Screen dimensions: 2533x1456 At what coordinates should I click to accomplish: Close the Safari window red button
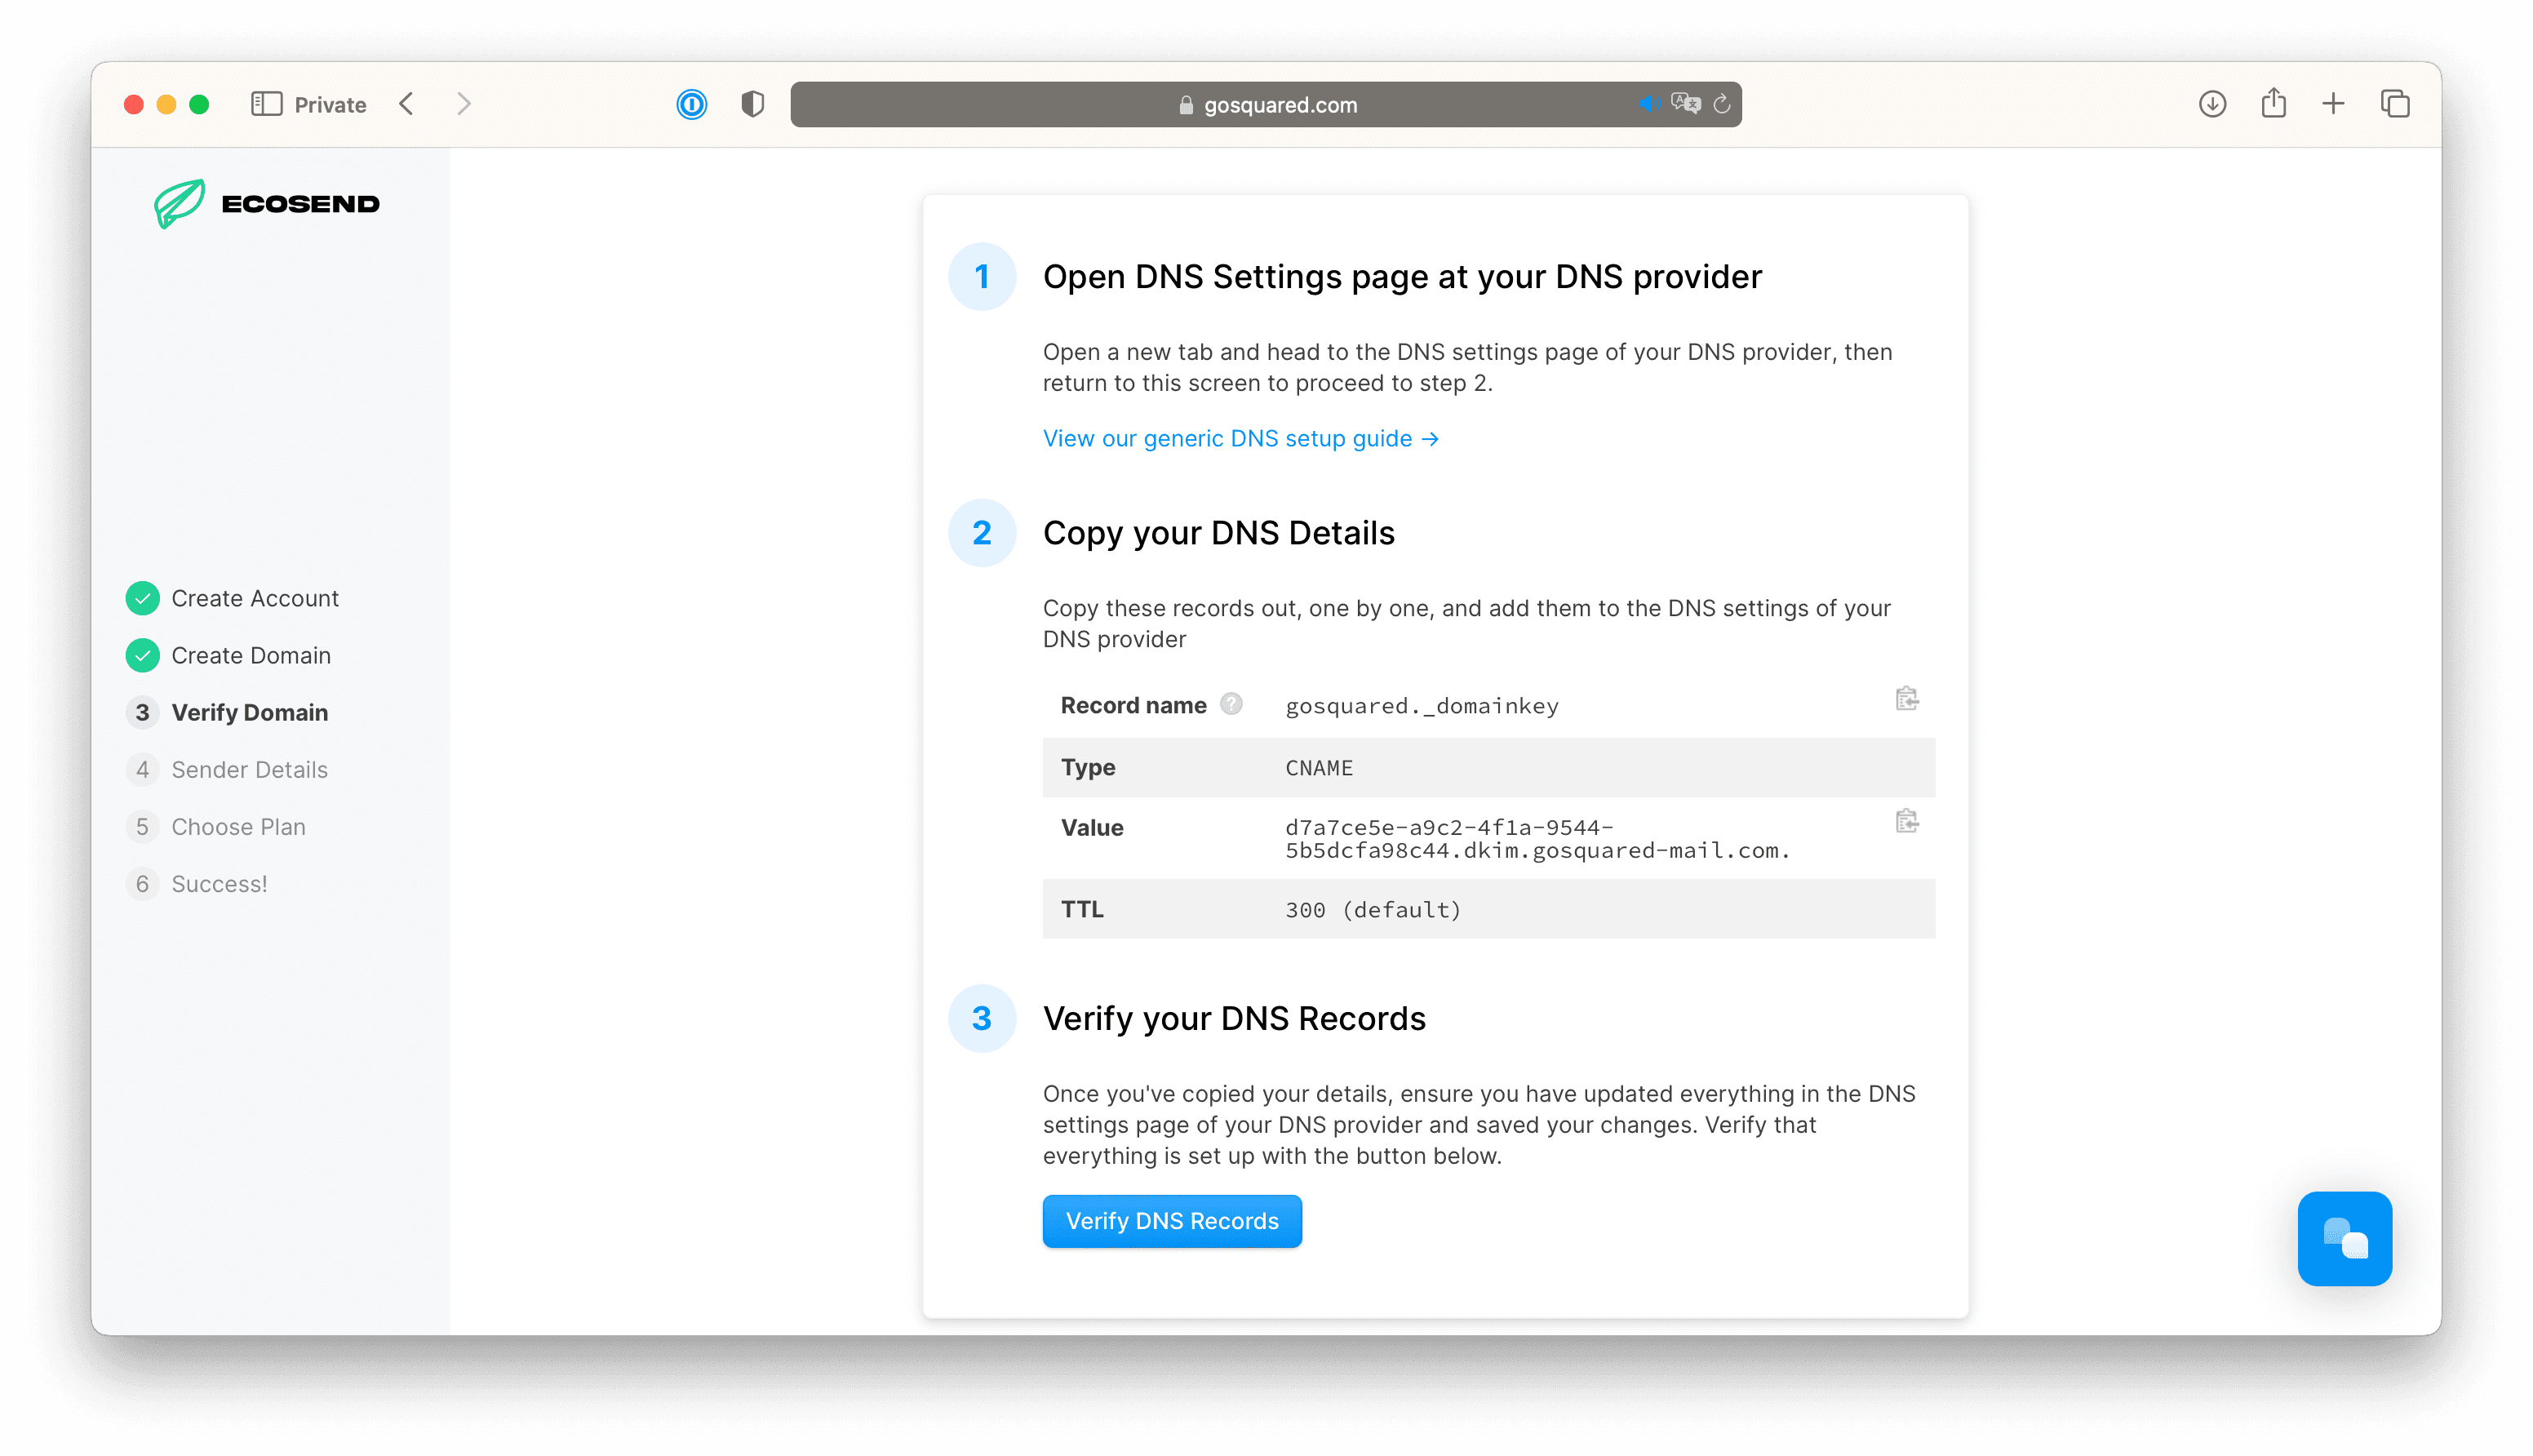click(134, 104)
